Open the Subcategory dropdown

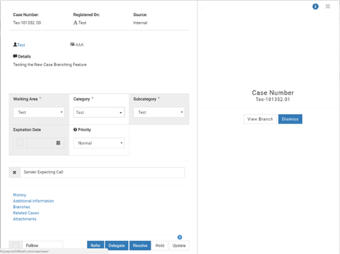click(x=159, y=112)
